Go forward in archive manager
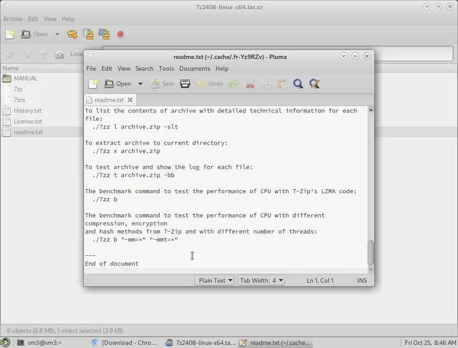Screen dimensions: 458x348 (x=27, y=54)
